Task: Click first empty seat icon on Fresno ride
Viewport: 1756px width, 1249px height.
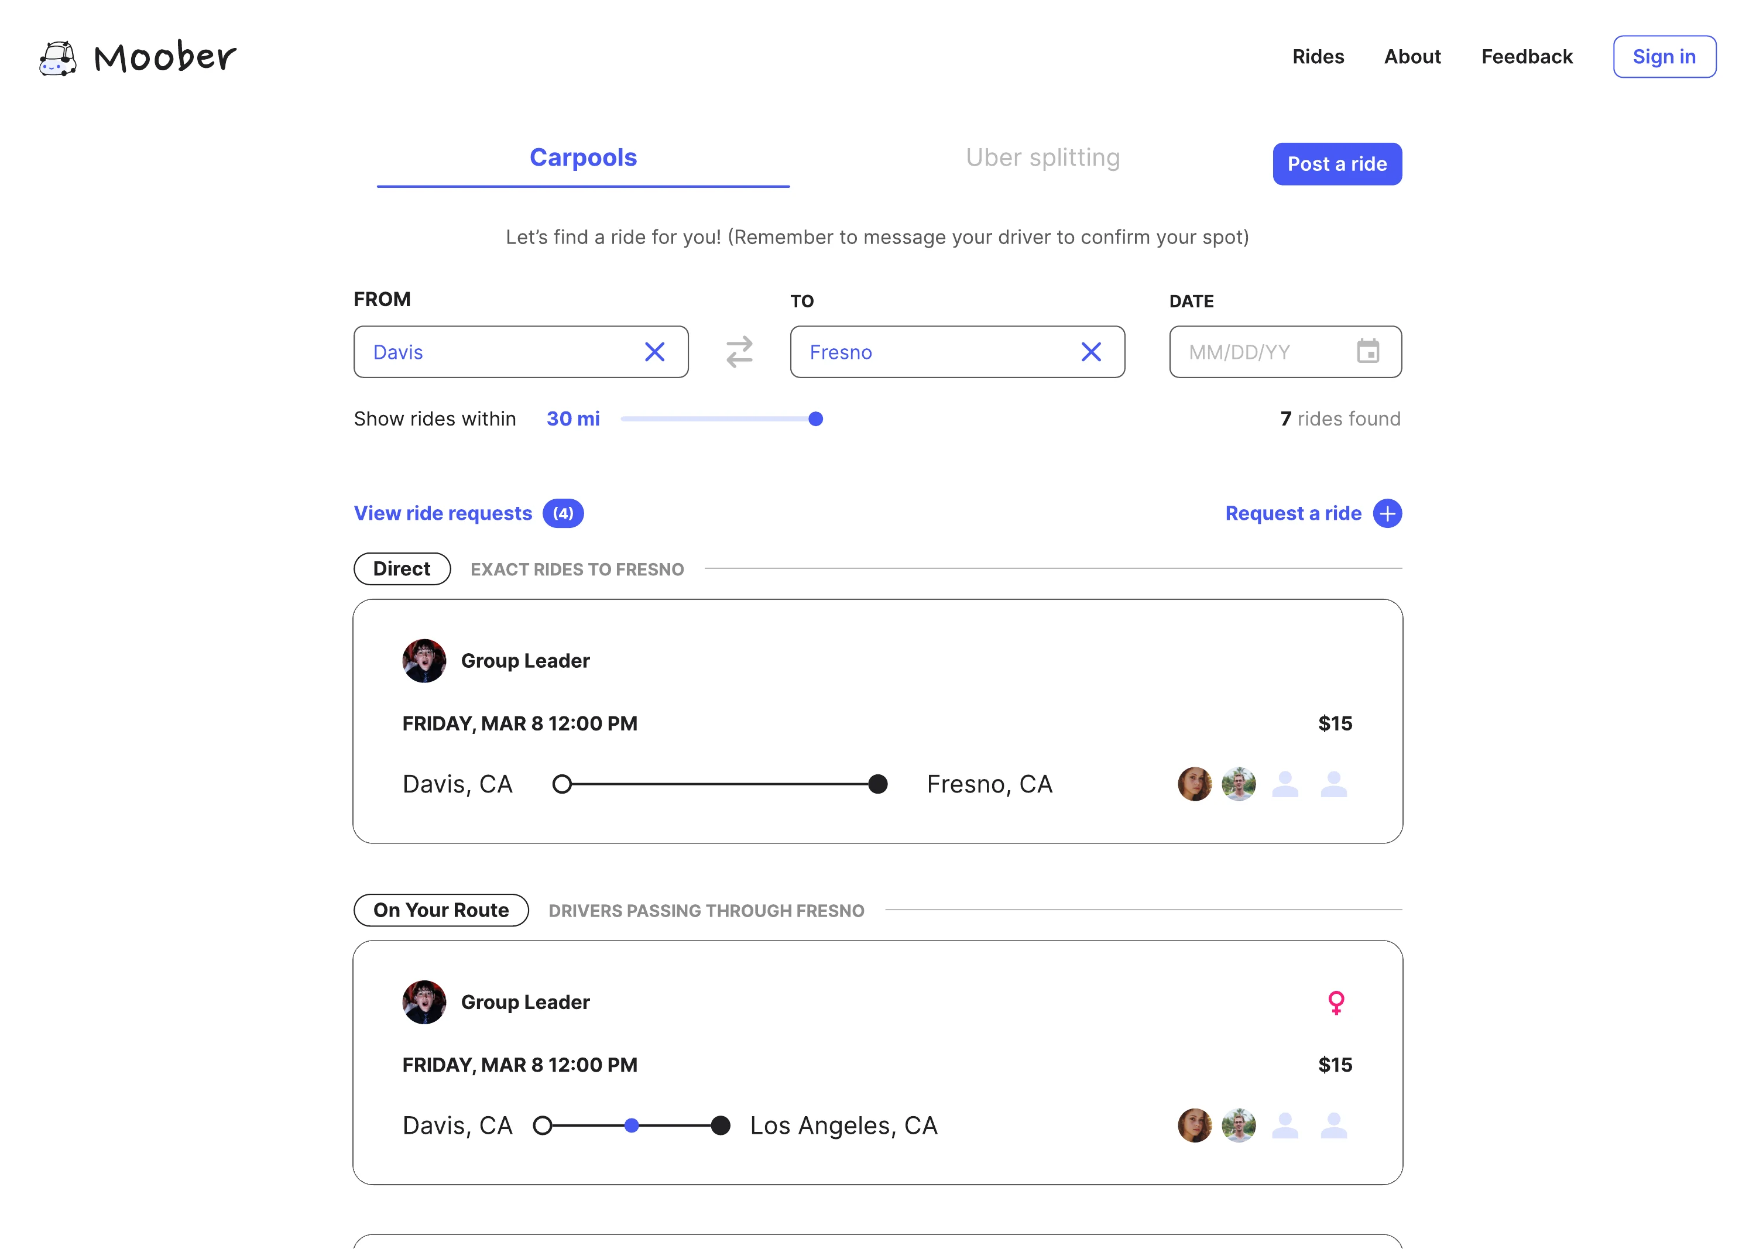Action: click(1285, 784)
